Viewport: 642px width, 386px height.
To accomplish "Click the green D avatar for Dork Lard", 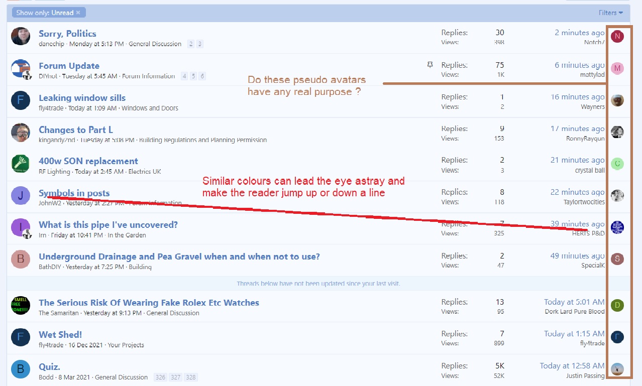I will (x=617, y=305).
